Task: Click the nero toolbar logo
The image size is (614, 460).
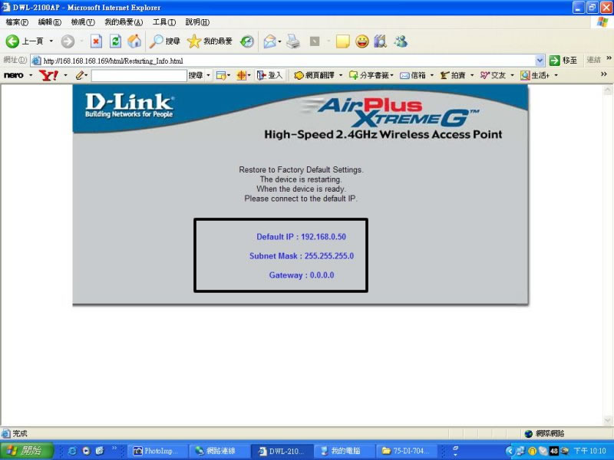Action: click(x=14, y=75)
